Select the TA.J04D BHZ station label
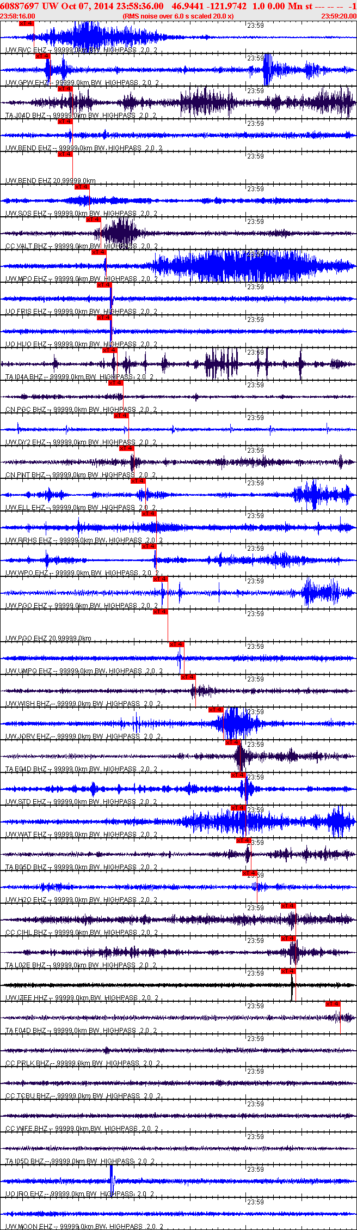This screenshot has width=357, height=1230. coord(81,115)
